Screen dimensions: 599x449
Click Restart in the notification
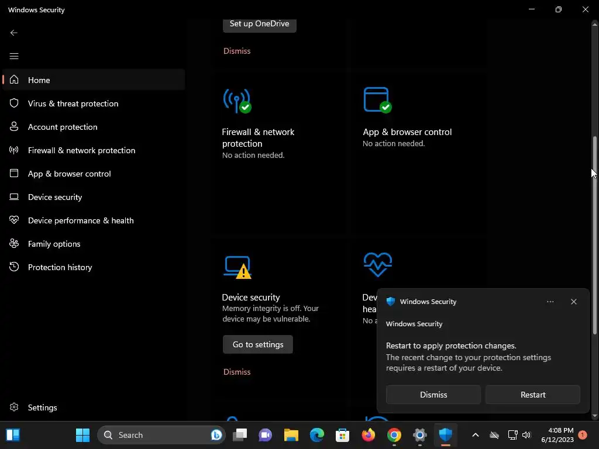click(532, 395)
